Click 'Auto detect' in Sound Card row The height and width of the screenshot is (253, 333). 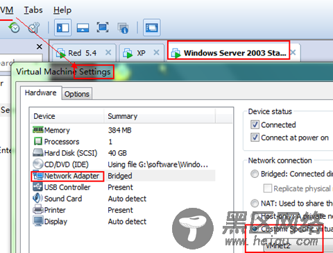coord(127,199)
